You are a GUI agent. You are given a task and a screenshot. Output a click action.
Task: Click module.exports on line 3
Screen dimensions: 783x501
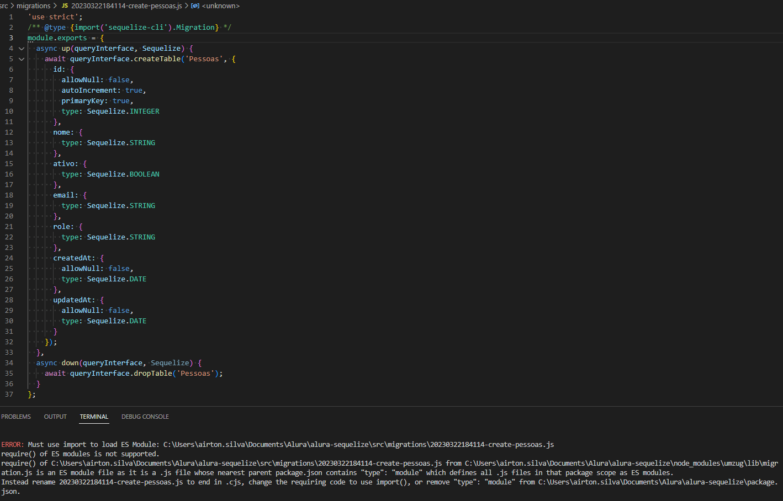click(x=57, y=38)
